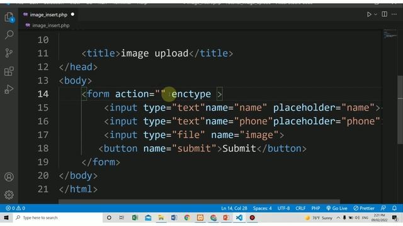Open the weather widget showing 76°F Sunny

pyautogui.click(x=319, y=218)
